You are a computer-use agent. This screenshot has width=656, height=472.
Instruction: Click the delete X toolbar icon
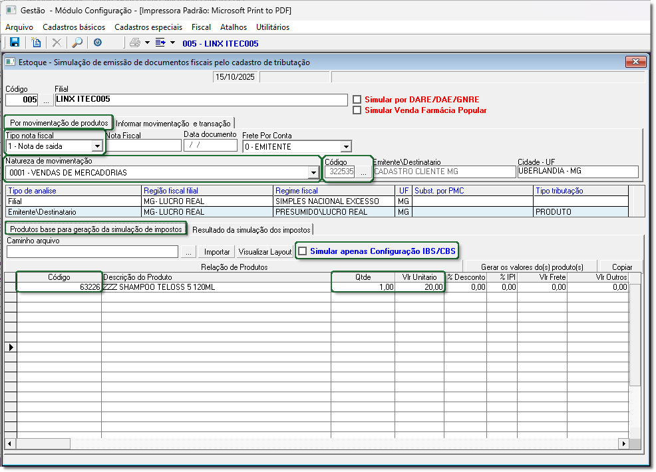tap(57, 43)
